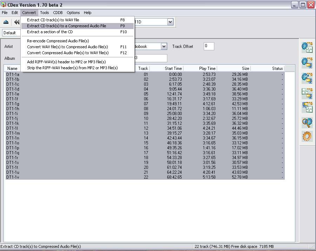The width and height of the screenshot is (316, 251).
Task: Open the Help menu
Action: tap(88, 13)
